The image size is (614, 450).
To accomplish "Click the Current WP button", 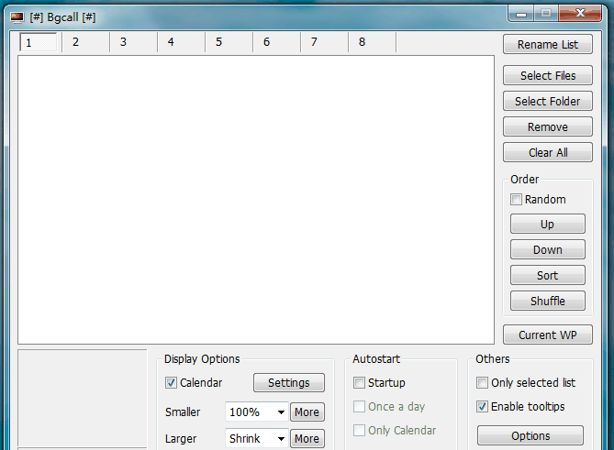I will click(x=548, y=335).
